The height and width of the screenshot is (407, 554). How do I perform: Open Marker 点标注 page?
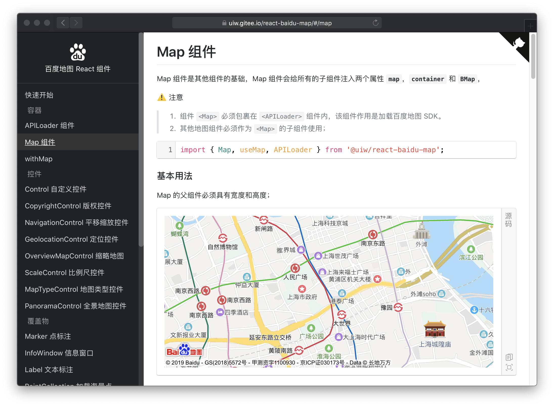pyautogui.click(x=78, y=336)
